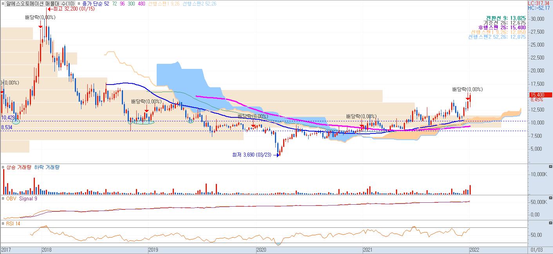Viewport: 553px width, 254px height.
Task: Click the 10,429 support level label
Action: (x=8, y=117)
